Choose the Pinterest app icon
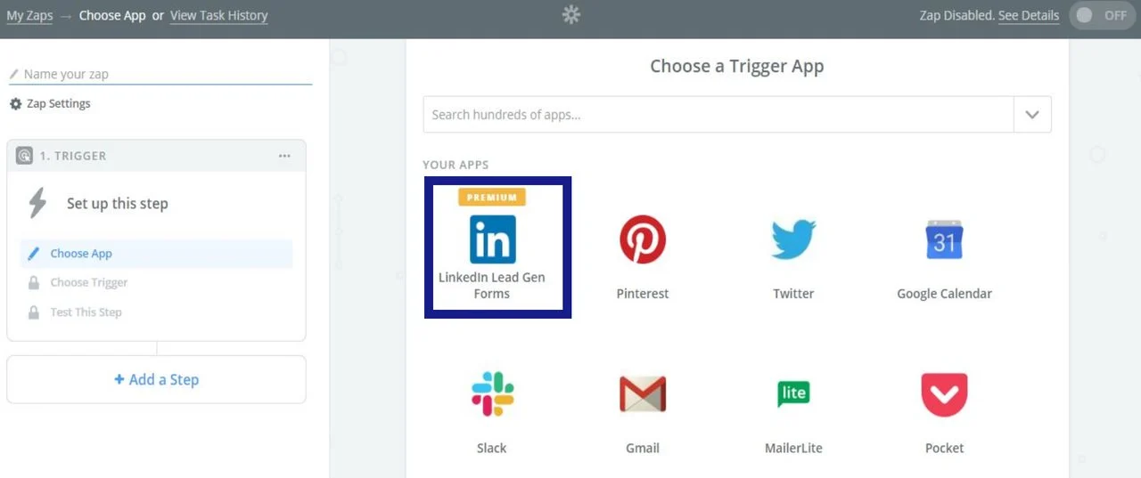Viewport: 1141px width, 478px height. pos(643,239)
